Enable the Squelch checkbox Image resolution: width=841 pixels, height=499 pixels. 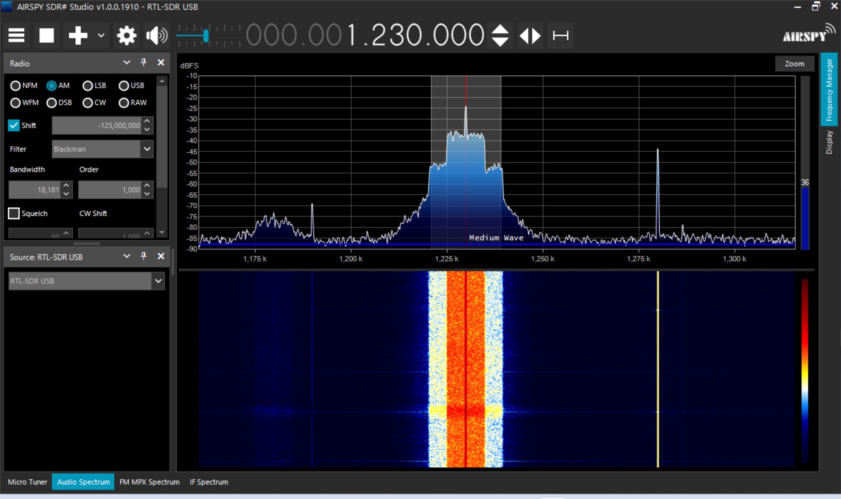[x=14, y=213]
